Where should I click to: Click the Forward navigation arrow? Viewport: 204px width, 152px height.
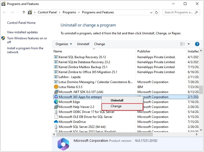(12, 12)
